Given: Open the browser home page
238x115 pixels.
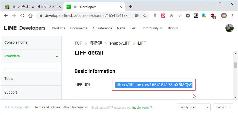Looking at the screenshot, I should [x=30, y=16].
